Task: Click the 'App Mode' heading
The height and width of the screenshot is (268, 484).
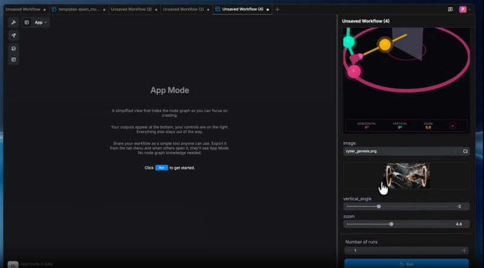Action: point(170,90)
